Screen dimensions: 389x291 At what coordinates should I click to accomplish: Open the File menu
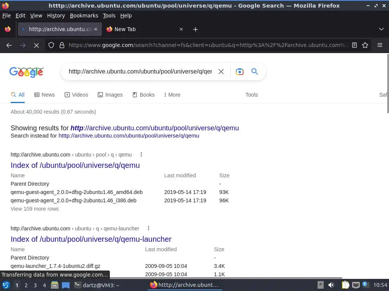pos(6,16)
